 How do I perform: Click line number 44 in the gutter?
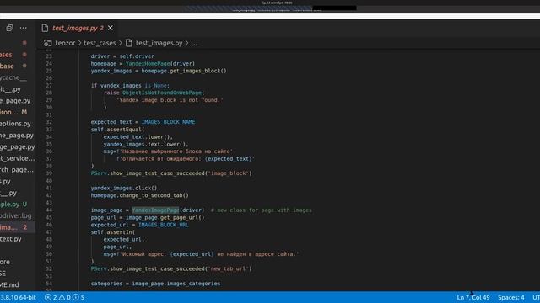tap(49, 210)
